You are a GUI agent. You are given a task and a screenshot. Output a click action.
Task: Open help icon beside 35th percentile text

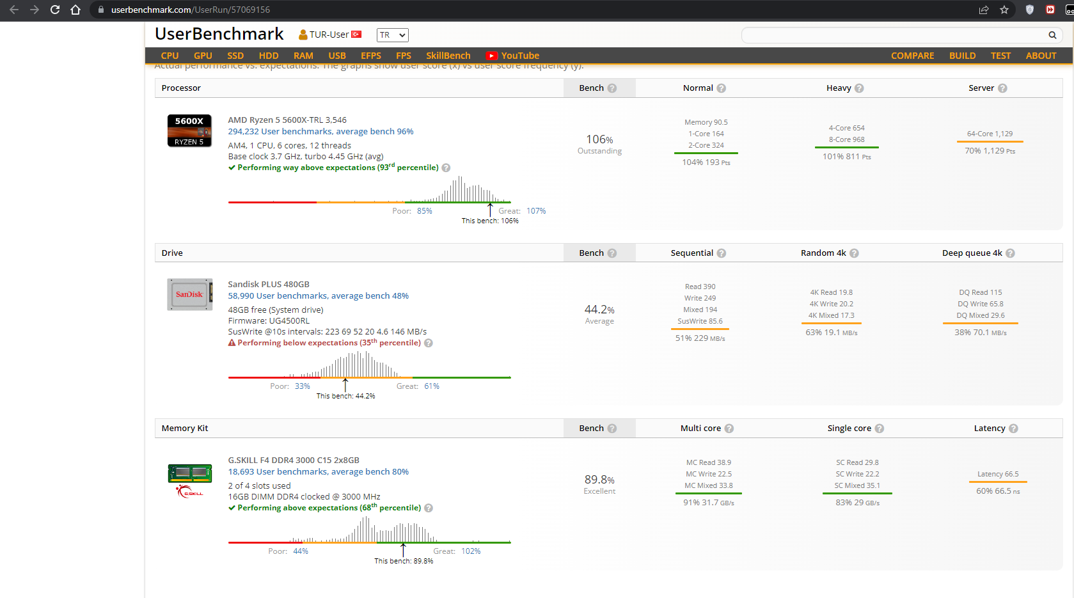(x=429, y=343)
